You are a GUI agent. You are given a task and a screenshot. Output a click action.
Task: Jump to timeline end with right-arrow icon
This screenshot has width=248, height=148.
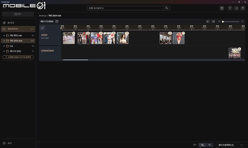[x=213, y=22]
